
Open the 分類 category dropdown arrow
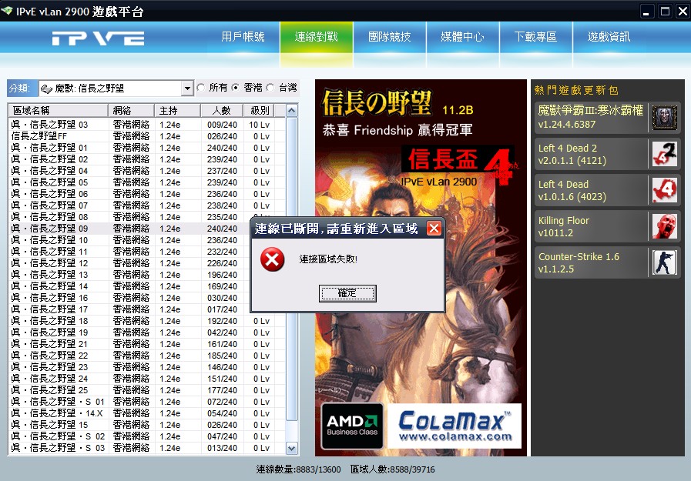pyautogui.click(x=187, y=89)
